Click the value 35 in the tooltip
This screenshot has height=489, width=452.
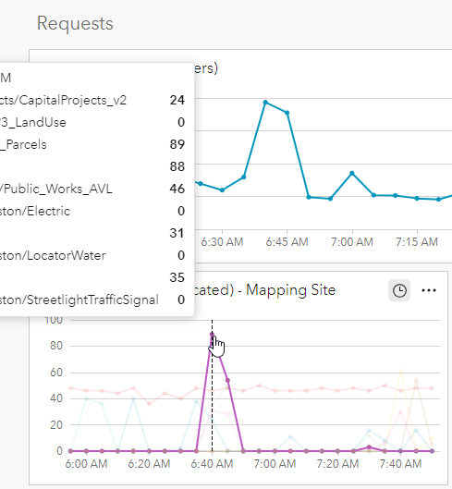[x=177, y=277]
